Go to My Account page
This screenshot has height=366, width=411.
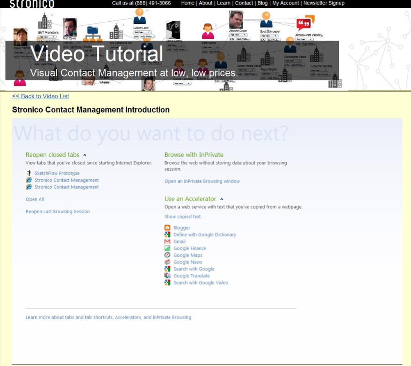coord(285,3)
